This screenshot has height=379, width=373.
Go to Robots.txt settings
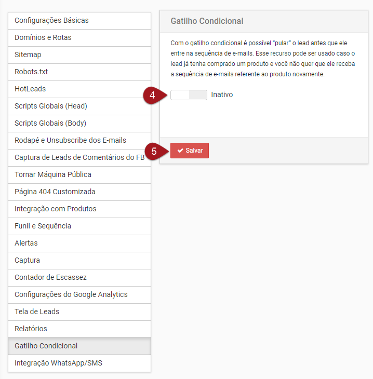31,72
